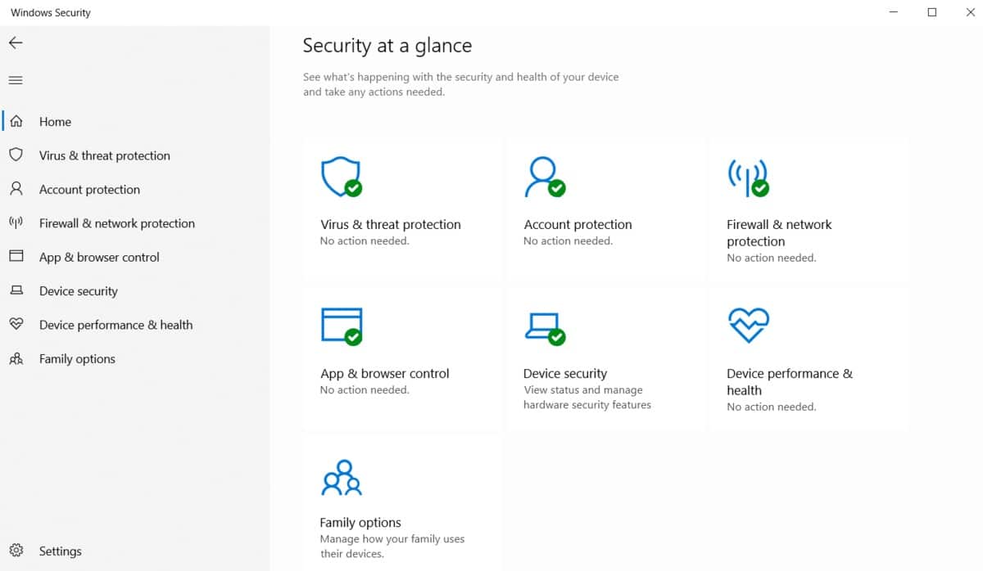
Task: Select Virus & threat protection in the sidebar
Action: pyautogui.click(x=105, y=155)
